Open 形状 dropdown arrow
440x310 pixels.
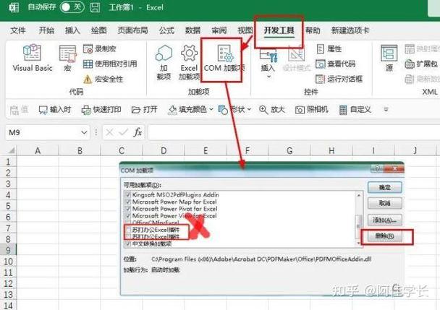coord(249,109)
